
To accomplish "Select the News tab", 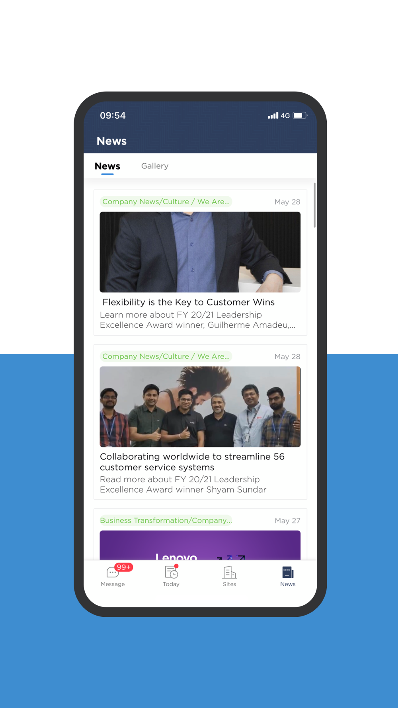I will tap(107, 166).
